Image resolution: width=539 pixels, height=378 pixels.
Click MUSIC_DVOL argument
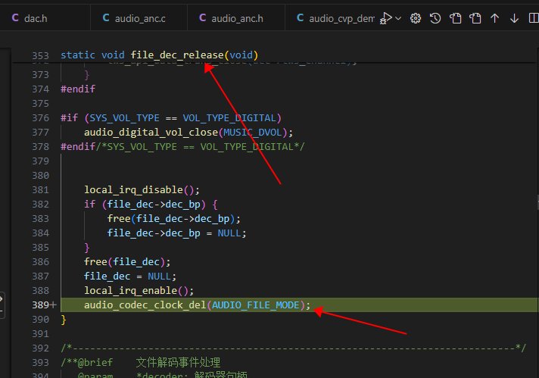pyautogui.click(x=253, y=133)
